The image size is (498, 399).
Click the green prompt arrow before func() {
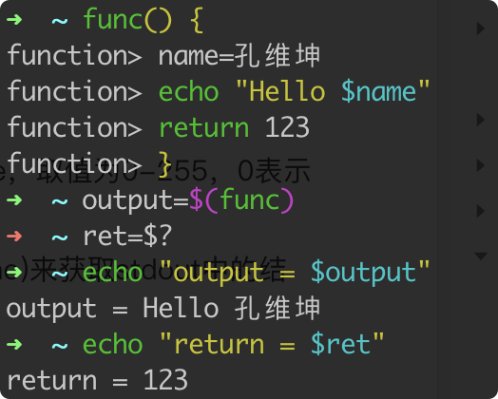coord(14,20)
